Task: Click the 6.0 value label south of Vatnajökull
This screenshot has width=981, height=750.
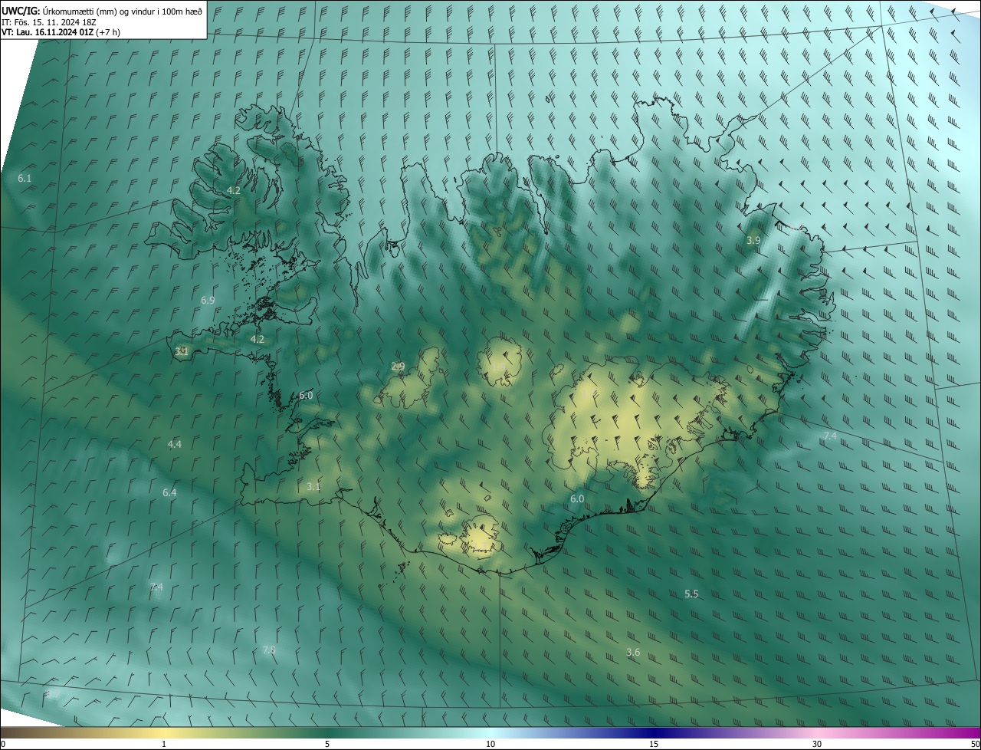Action: pyautogui.click(x=577, y=498)
